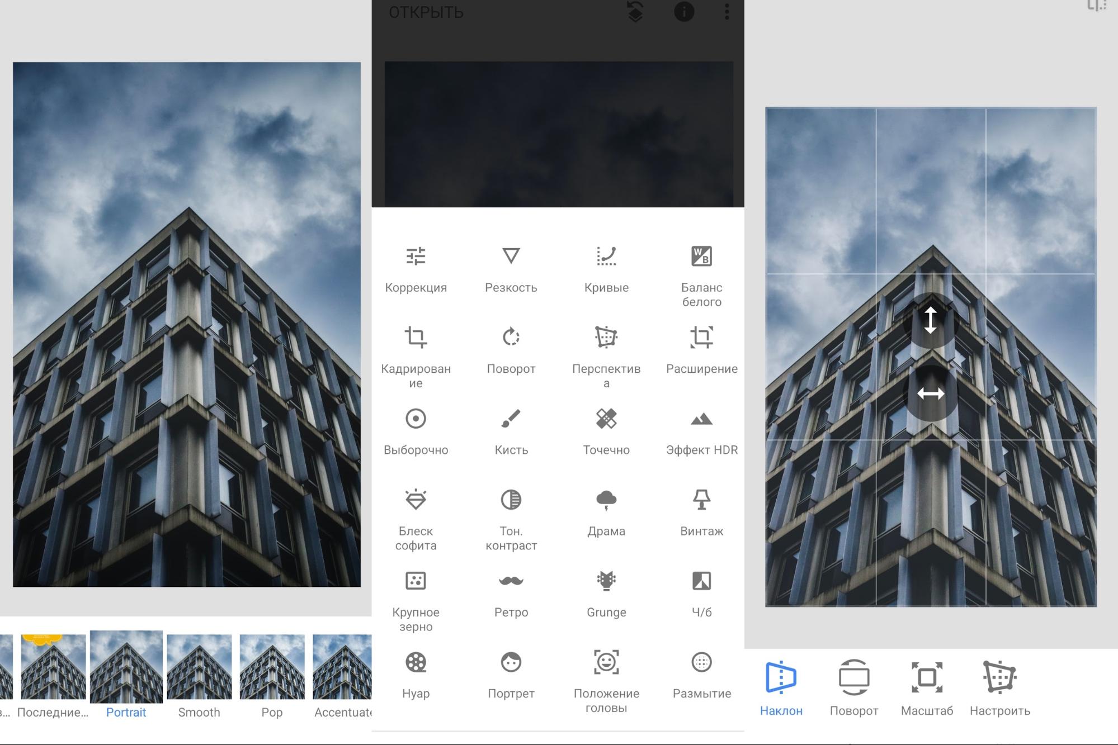Apply the Smooth look thumbnail
1118x745 pixels.
(x=199, y=668)
